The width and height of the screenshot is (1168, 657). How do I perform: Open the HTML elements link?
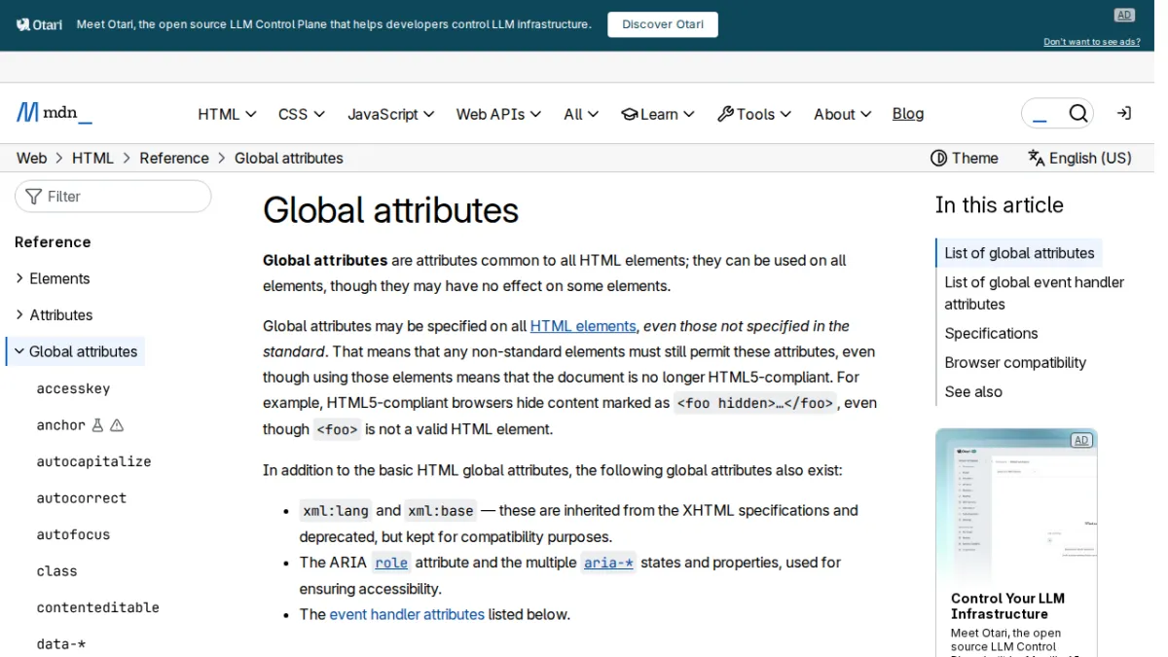point(583,326)
